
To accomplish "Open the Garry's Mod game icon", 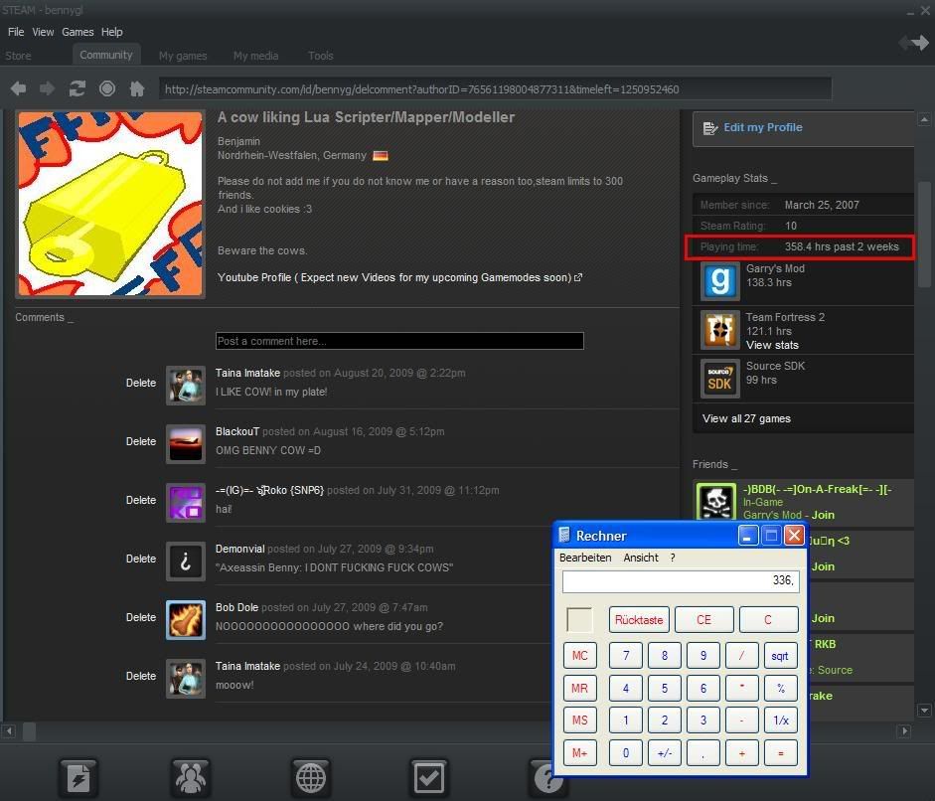I will point(719,281).
